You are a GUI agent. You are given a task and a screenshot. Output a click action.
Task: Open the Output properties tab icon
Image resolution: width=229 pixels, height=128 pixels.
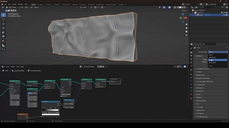[x=191, y=56]
